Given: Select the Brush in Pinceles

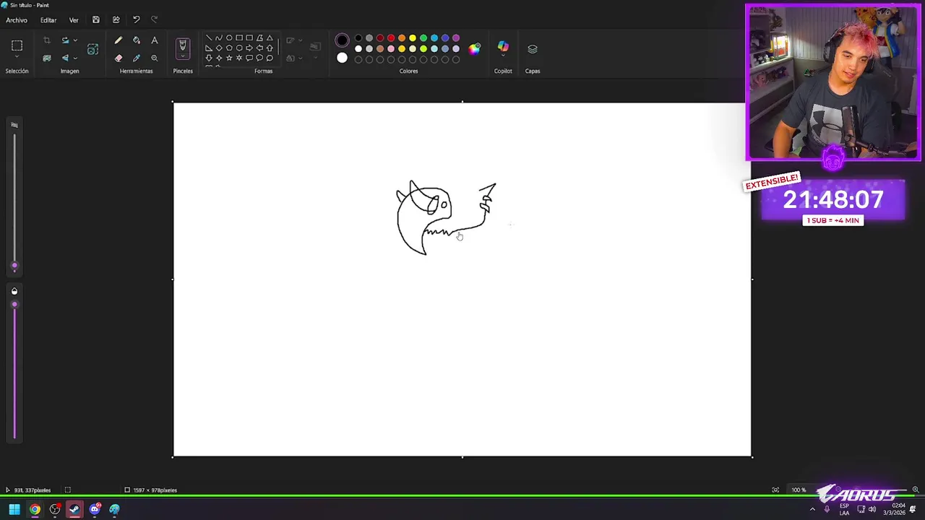Looking at the screenshot, I should [x=183, y=46].
